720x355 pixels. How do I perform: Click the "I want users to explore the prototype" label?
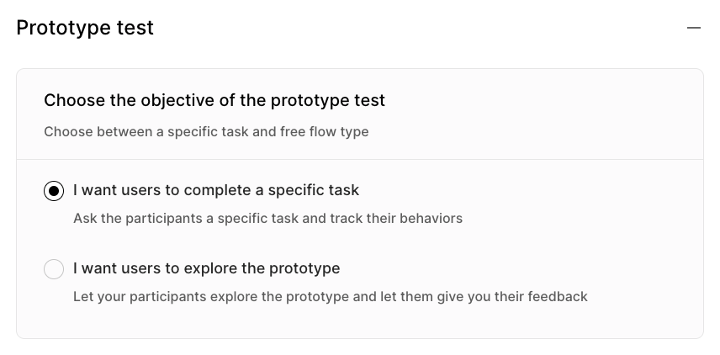pyautogui.click(x=206, y=268)
